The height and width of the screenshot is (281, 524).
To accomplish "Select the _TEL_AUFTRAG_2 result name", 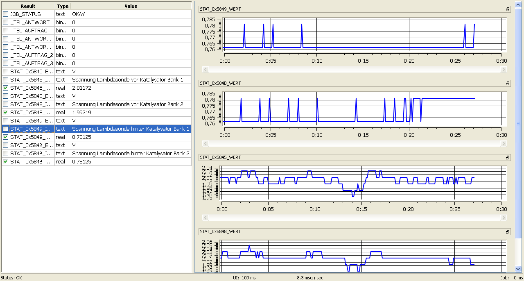I will click(x=32, y=55).
